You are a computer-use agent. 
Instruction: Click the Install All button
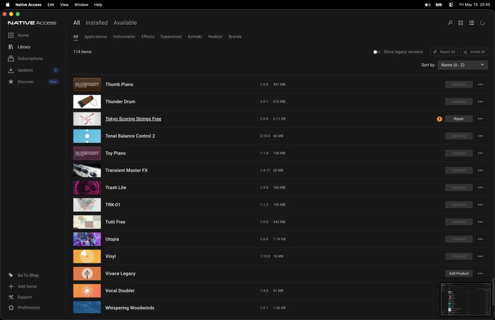[x=474, y=52]
